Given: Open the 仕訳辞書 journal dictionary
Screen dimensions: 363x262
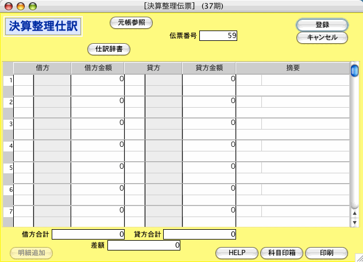Looking at the screenshot, I should (109, 50).
